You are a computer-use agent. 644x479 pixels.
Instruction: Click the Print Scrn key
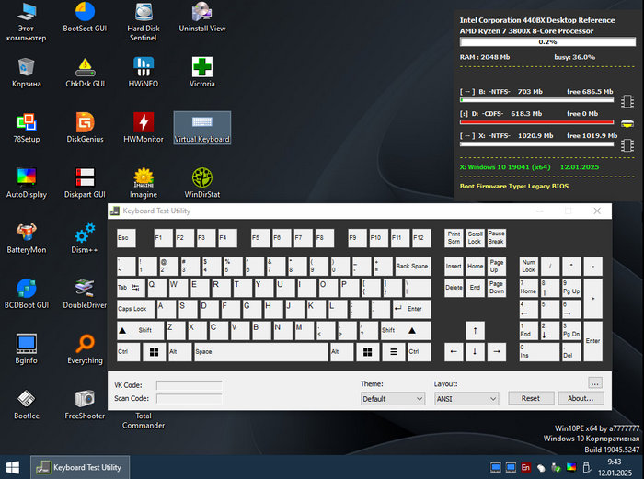[x=454, y=238]
